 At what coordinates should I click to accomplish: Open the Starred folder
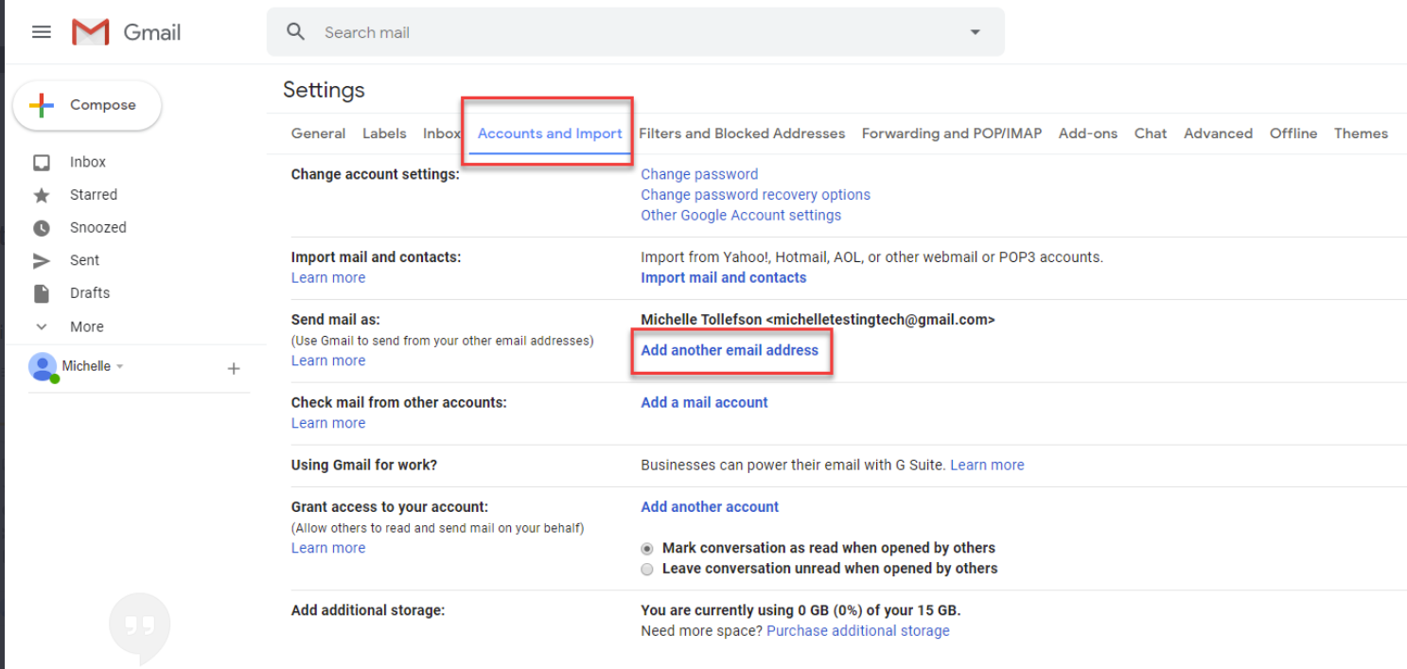click(x=93, y=195)
